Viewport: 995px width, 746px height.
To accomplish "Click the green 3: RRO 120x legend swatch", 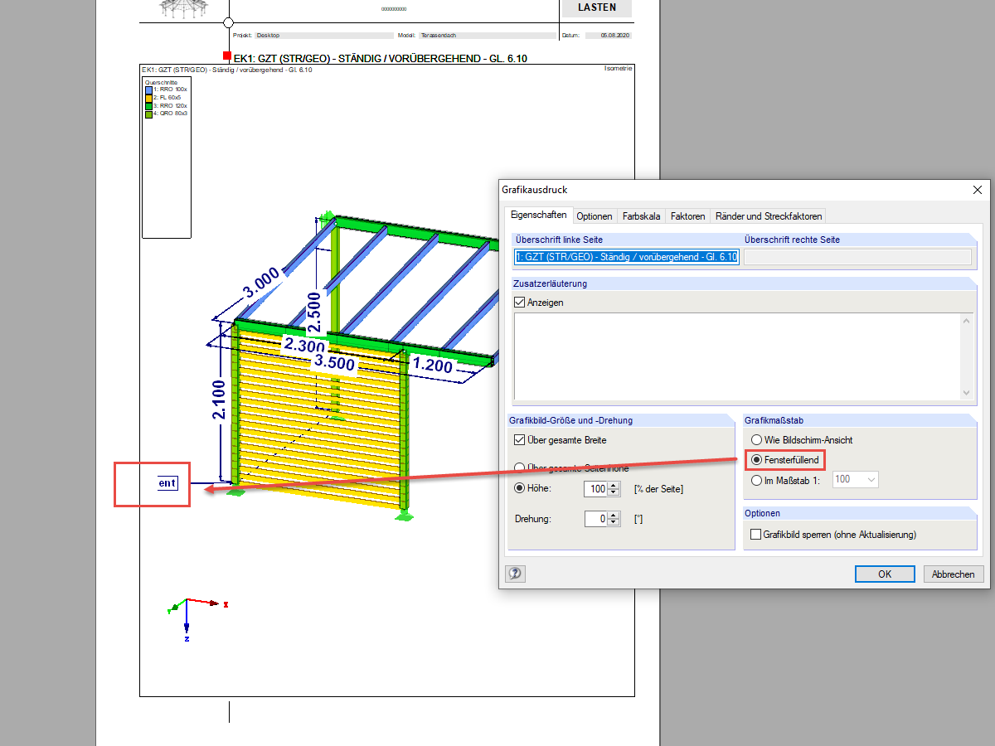I will point(148,106).
